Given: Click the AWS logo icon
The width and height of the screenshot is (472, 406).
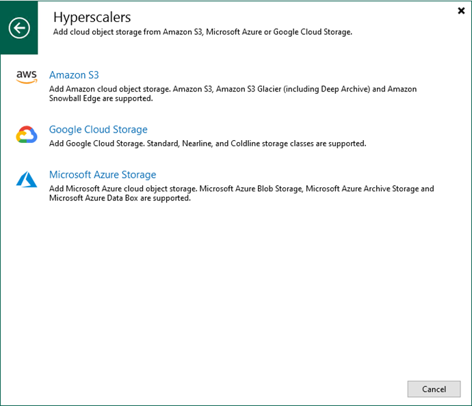Looking at the screenshot, I should point(27,77).
